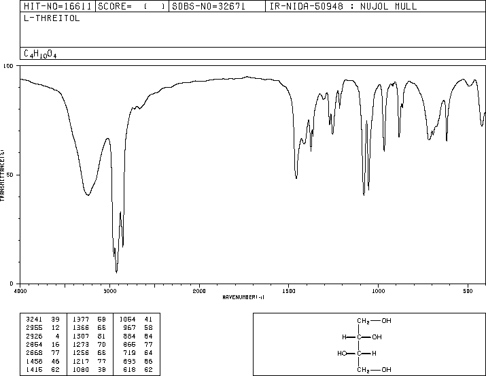The image size is (486, 376).
Task: Select the SDBS-NO=32671 header cell
Action: tap(217, 6)
